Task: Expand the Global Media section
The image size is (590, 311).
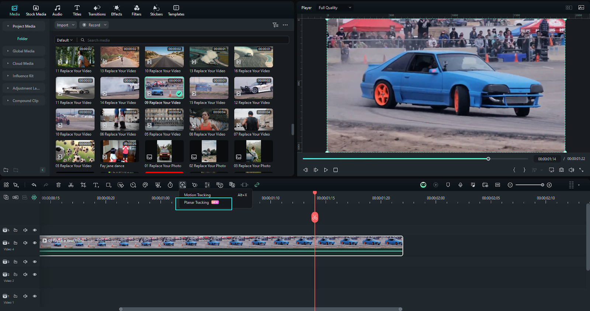Action: [x=24, y=51]
